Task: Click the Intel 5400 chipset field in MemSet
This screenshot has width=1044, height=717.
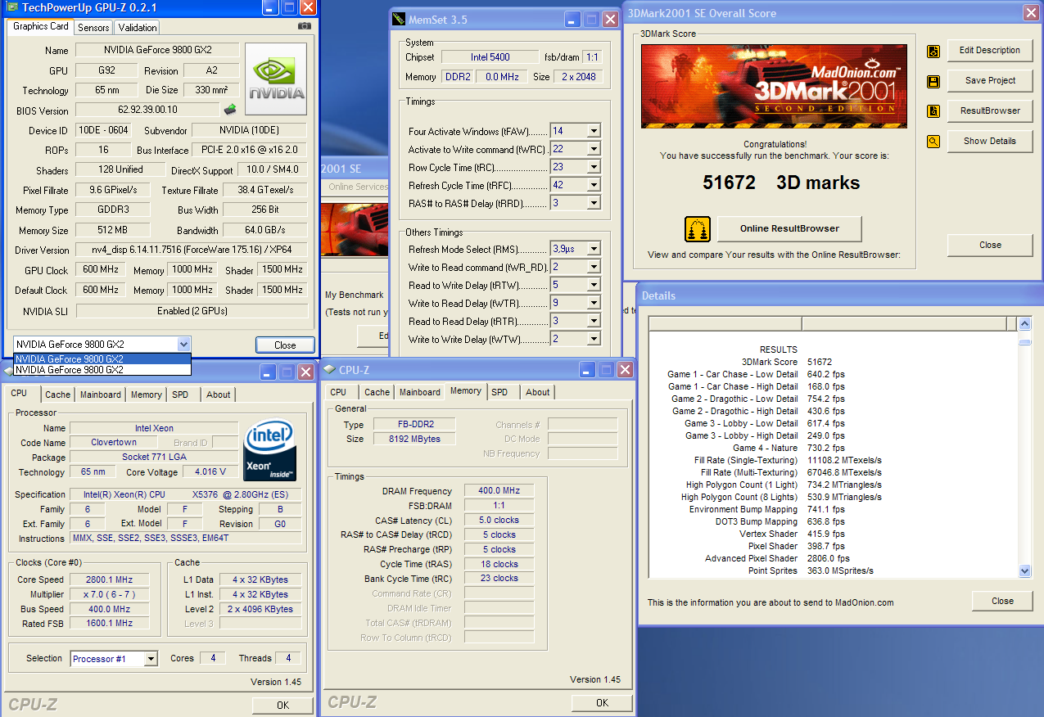Action: 490,57
